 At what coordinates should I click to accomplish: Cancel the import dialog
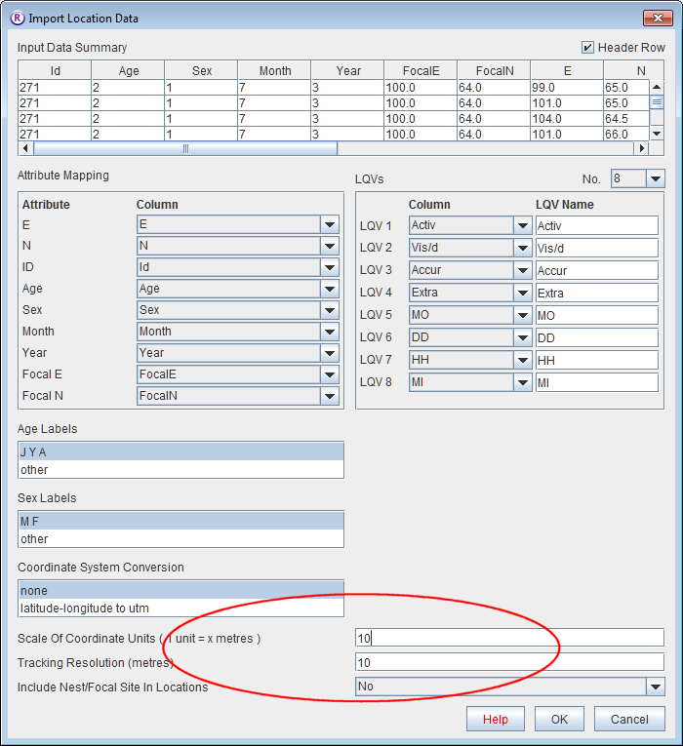pos(628,720)
